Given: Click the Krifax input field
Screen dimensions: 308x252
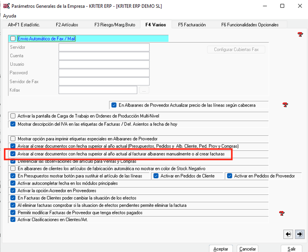Looking at the screenshot, I should coord(98,90).
